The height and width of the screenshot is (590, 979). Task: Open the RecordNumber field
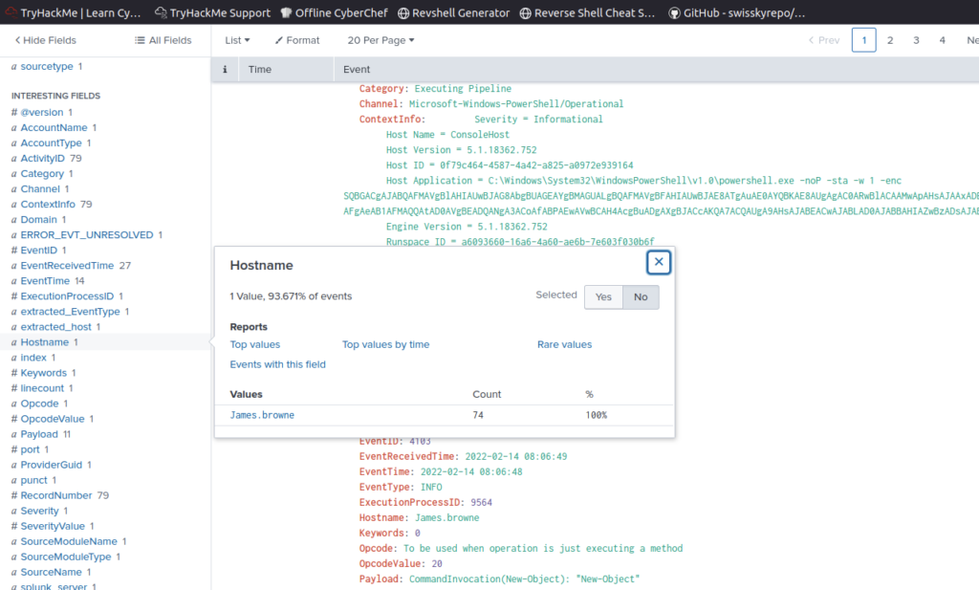click(x=56, y=495)
